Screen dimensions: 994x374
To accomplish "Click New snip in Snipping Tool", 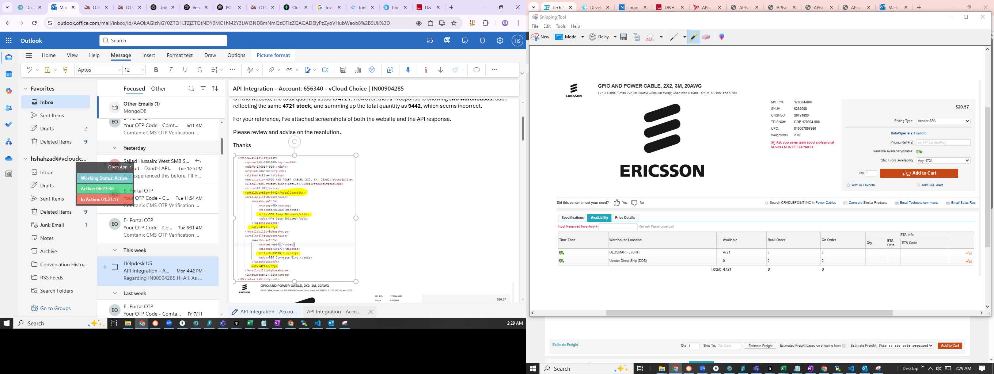I will (x=540, y=37).
